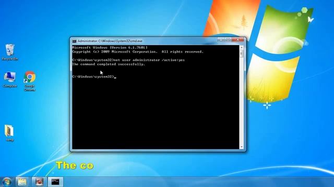
Task: Open the Windows Start menu orb
Action: 7,182
